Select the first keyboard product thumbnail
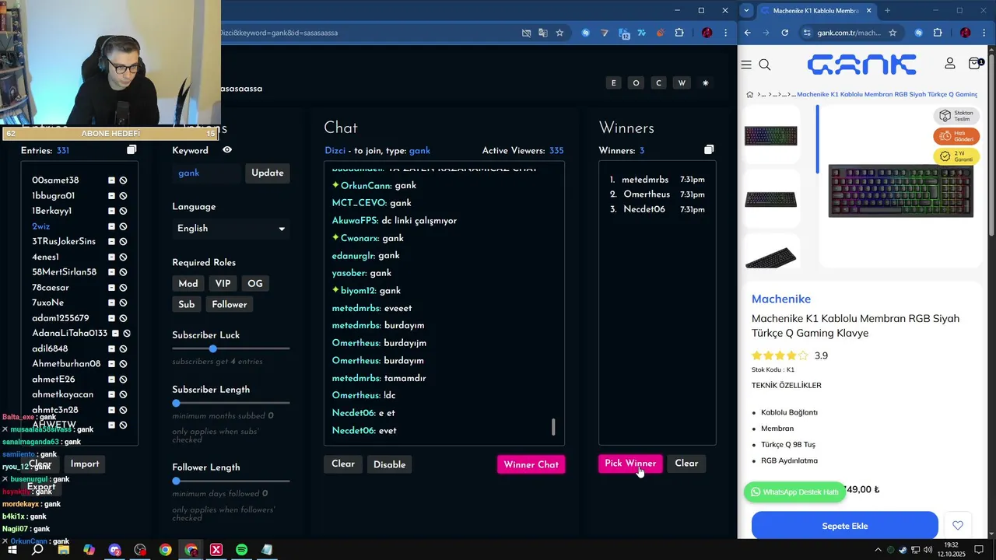996x560 pixels. [770, 135]
